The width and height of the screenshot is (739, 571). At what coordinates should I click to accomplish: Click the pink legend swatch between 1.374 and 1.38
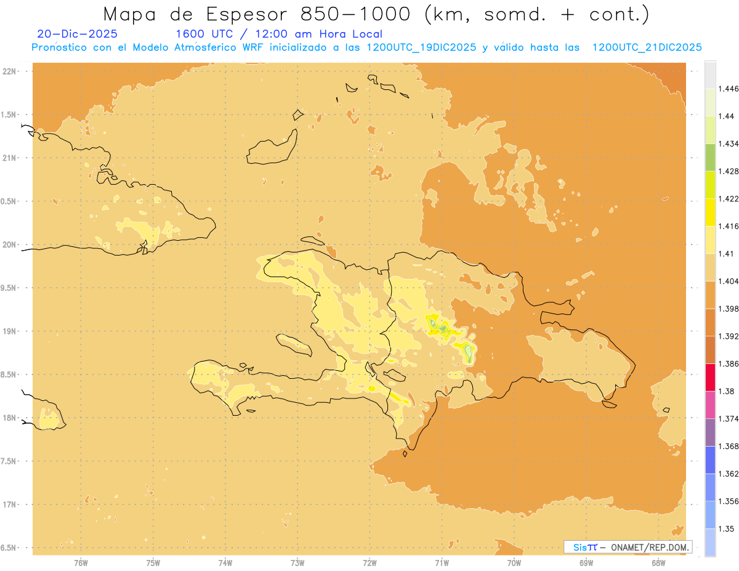[x=710, y=405]
